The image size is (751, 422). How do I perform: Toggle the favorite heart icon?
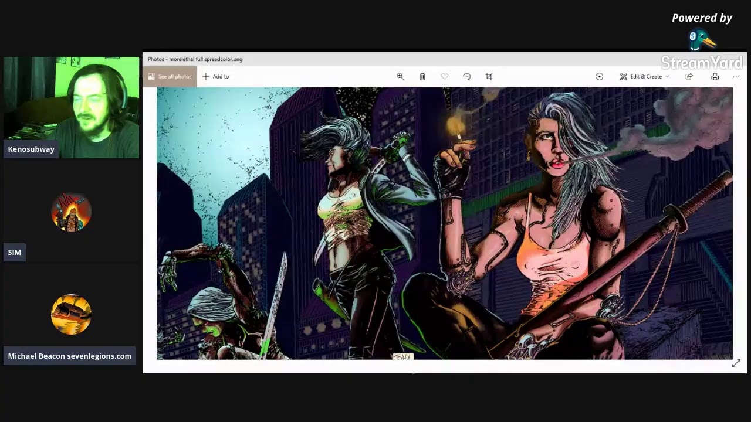click(x=445, y=77)
